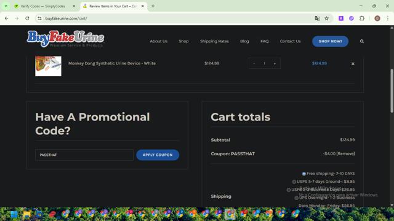Open the Shipping Rates page
Screen dimensions: 394x221
[214, 41]
